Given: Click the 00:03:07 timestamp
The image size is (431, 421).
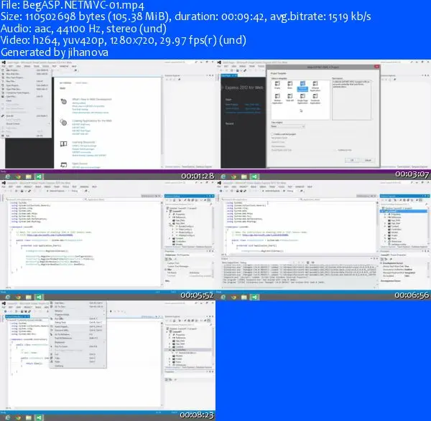Looking at the screenshot, I should (412, 174).
